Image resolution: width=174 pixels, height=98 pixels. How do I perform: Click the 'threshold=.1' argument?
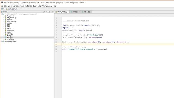pyautogui.click(x=122, y=42)
